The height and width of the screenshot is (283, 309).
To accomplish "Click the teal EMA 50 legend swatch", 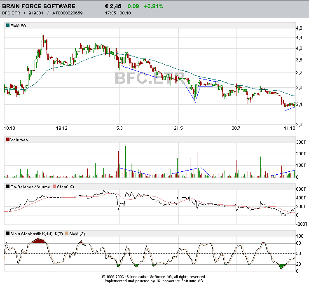I will coord(7,26).
